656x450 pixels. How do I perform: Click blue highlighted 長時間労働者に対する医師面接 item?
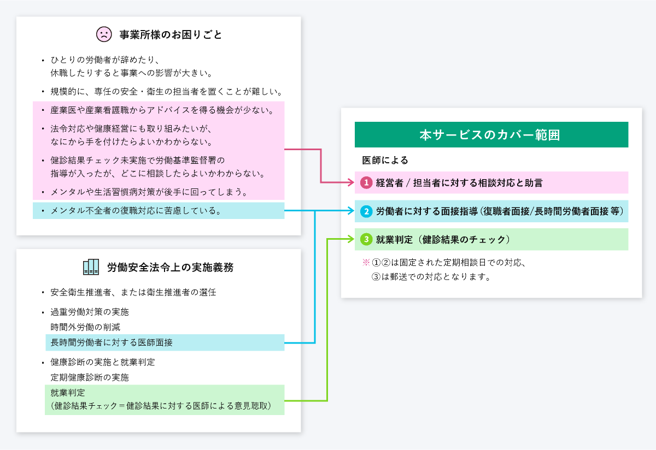pyautogui.click(x=112, y=342)
